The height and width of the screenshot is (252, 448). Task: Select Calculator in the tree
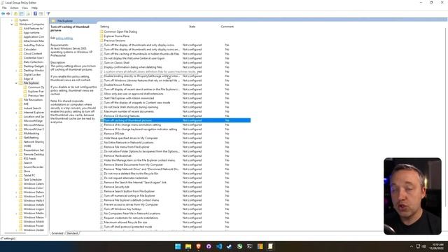point(30,50)
